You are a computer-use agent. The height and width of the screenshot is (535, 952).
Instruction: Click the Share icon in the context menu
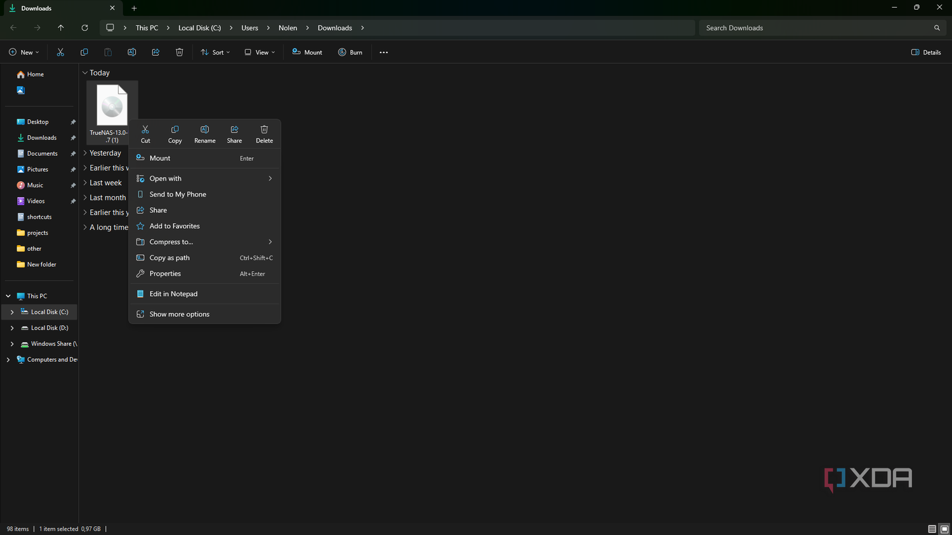pyautogui.click(x=234, y=129)
